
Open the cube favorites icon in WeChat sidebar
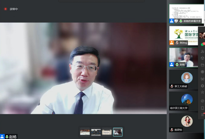point(202,58)
